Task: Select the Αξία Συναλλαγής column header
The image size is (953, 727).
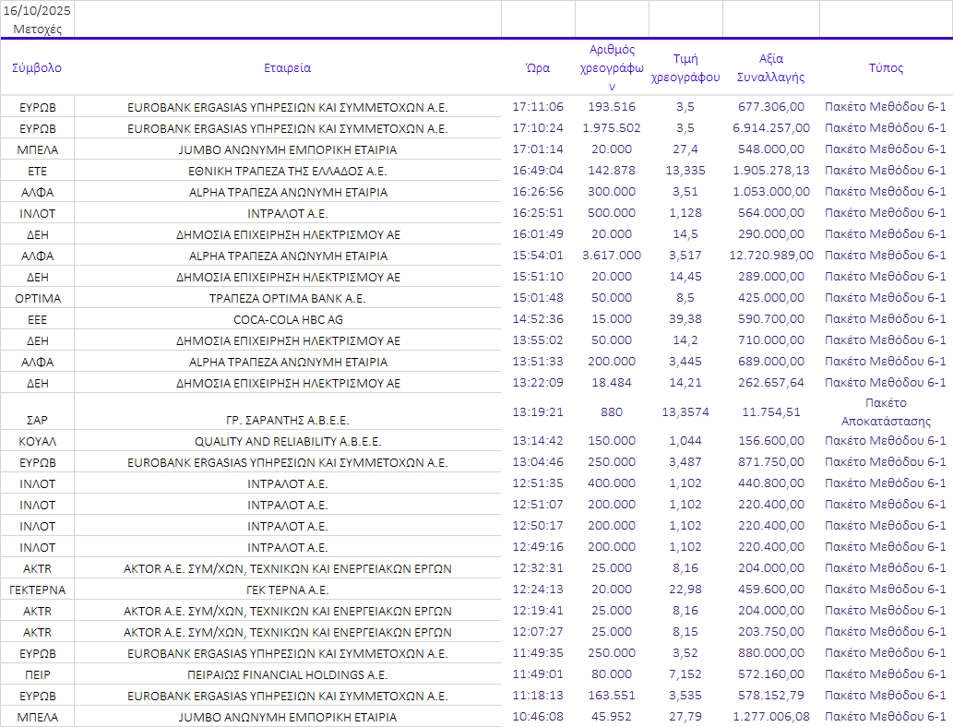Action: coord(770,67)
